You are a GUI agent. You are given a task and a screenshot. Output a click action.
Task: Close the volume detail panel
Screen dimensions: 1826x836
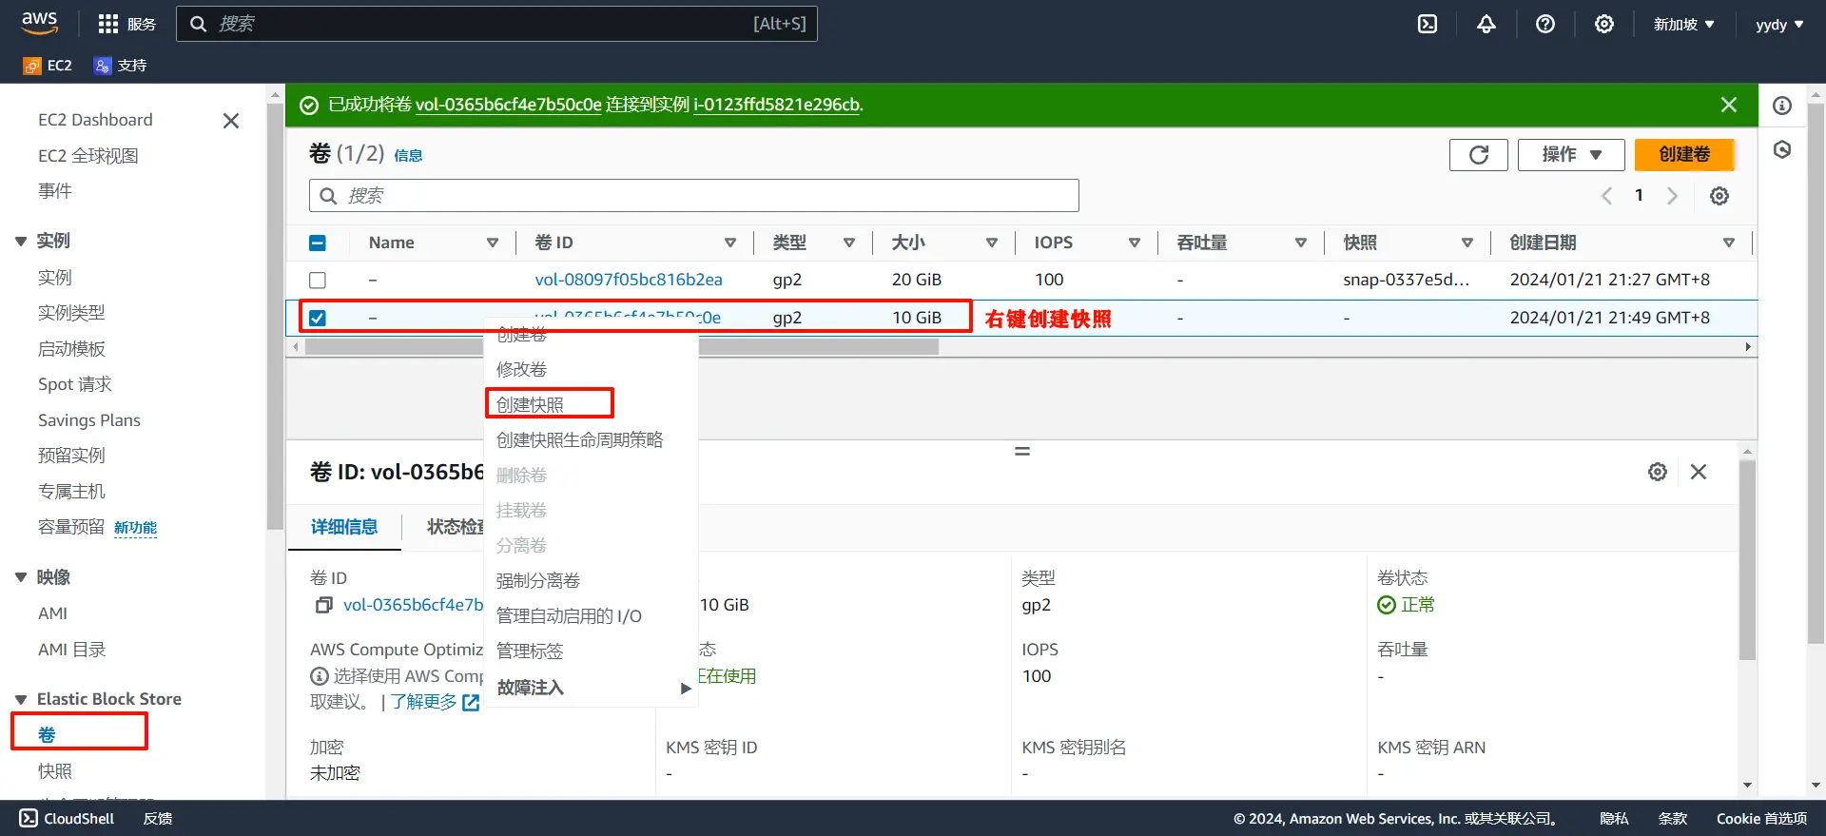point(1699,472)
